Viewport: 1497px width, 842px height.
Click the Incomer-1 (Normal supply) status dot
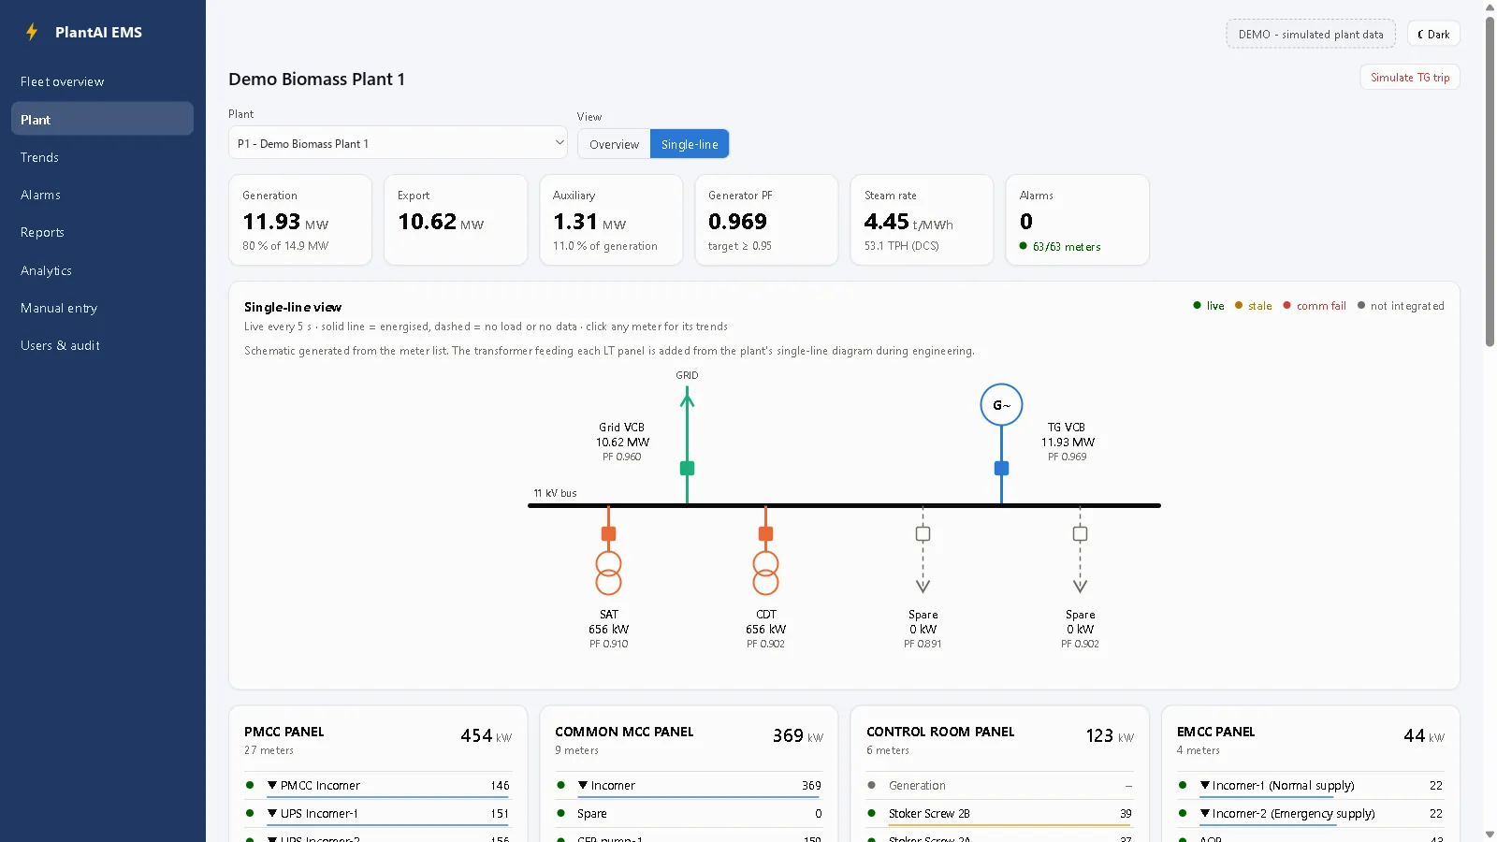tap(1183, 785)
